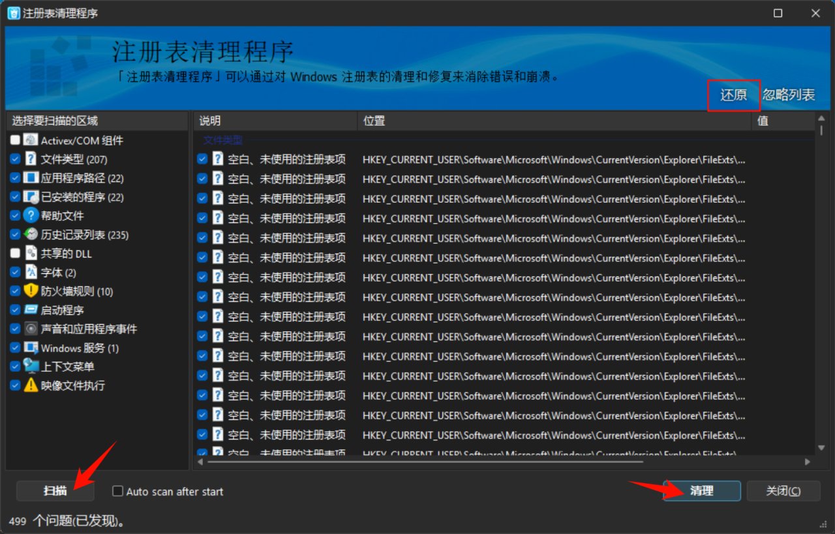Uncheck the 声音和应用程序事件 checkbox

15,329
